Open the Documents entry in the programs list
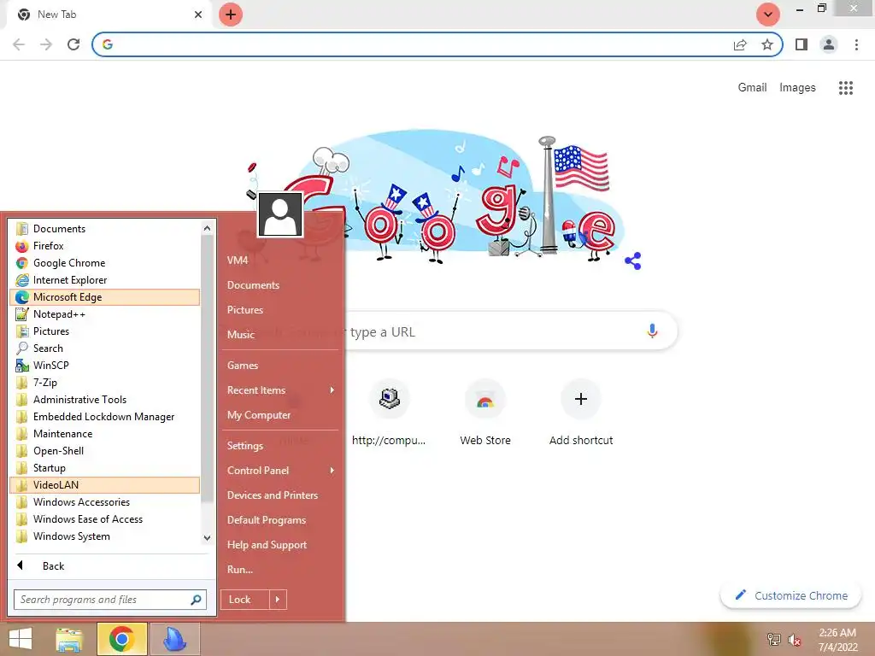Viewport: 875px width, 656px height. tap(105, 229)
